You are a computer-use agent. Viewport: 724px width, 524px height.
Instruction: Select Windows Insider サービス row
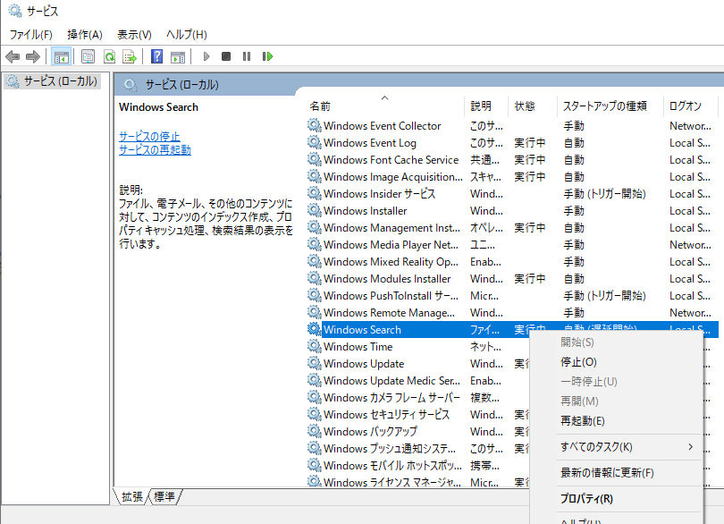point(512,194)
